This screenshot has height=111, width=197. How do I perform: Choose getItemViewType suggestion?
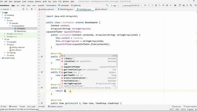pos(89,70)
